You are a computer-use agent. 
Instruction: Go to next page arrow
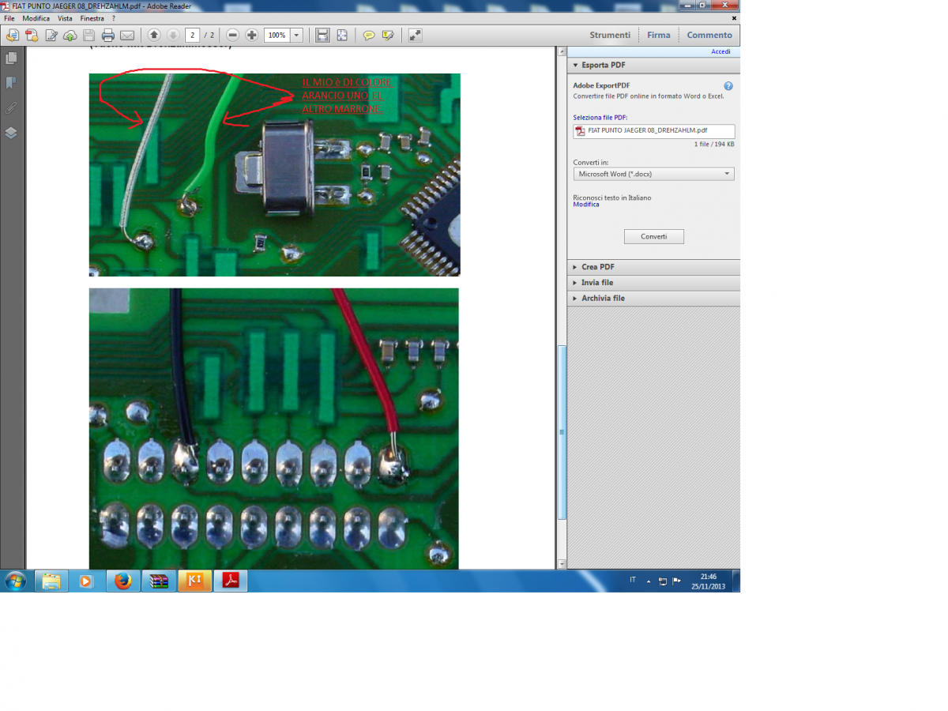[172, 35]
